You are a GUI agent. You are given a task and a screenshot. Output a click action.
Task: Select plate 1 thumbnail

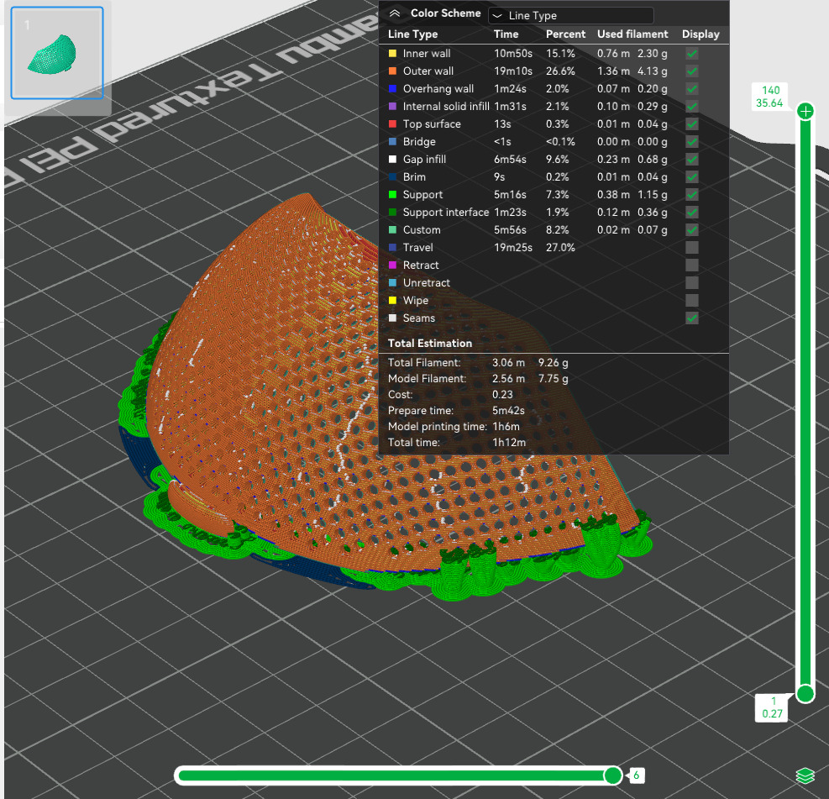click(57, 53)
